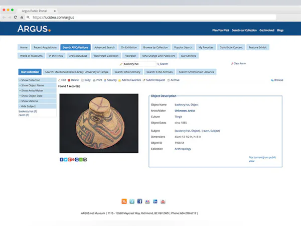Click the basketry hat search text field
This screenshot has width=301, height=226.
coord(139,64)
